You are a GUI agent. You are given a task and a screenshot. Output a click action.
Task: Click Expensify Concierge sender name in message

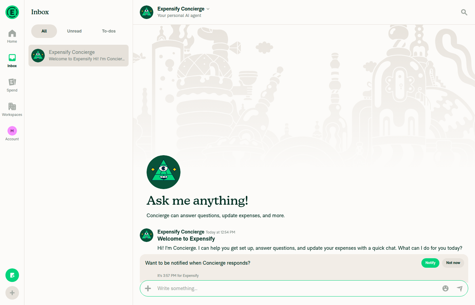181,232
